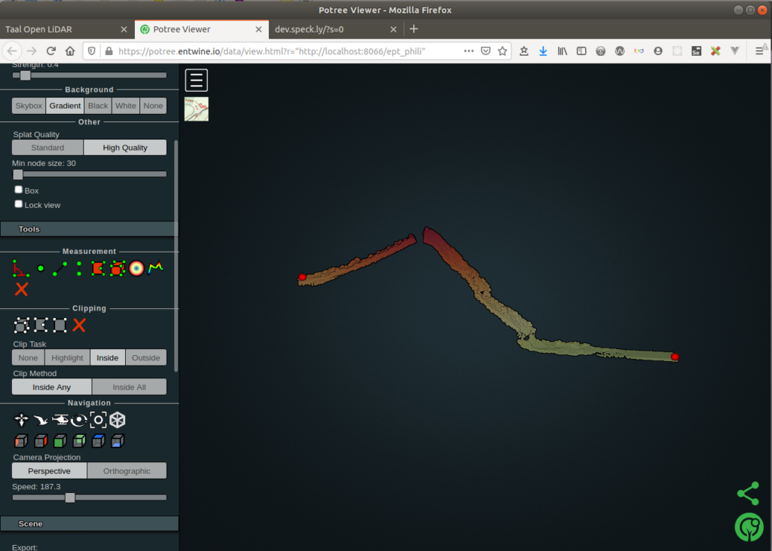
Task: Select Orthographic camera projection
Action: click(x=127, y=471)
